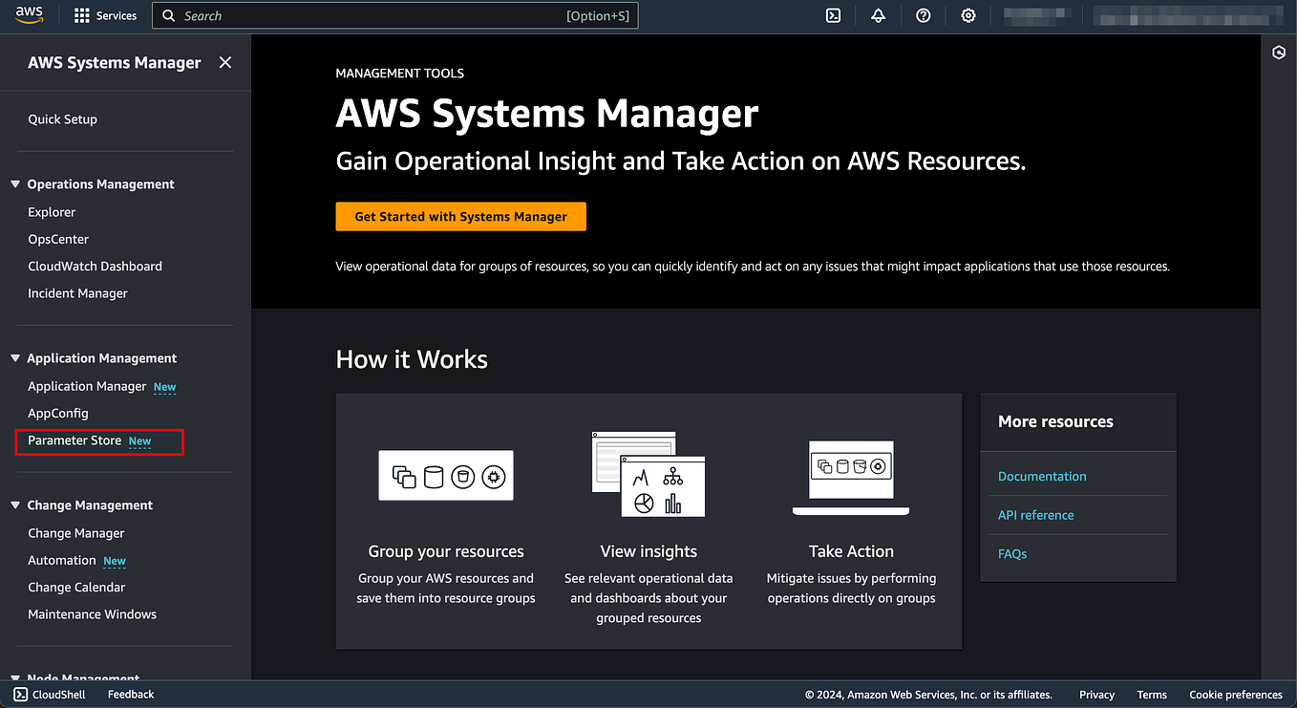This screenshot has width=1297, height=708.
Task: Open the right side panel toggle icon
Action: pyautogui.click(x=1279, y=53)
